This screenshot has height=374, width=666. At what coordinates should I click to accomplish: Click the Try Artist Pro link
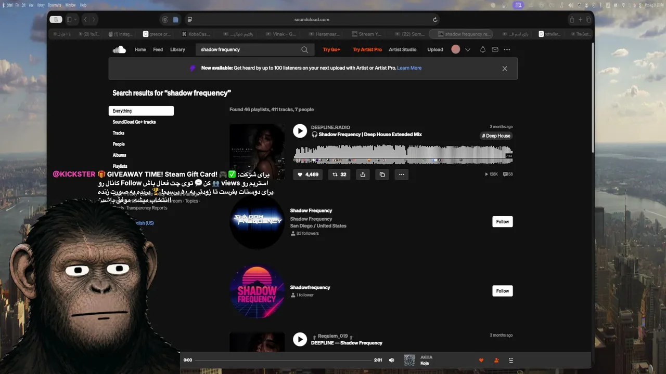click(367, 50)
